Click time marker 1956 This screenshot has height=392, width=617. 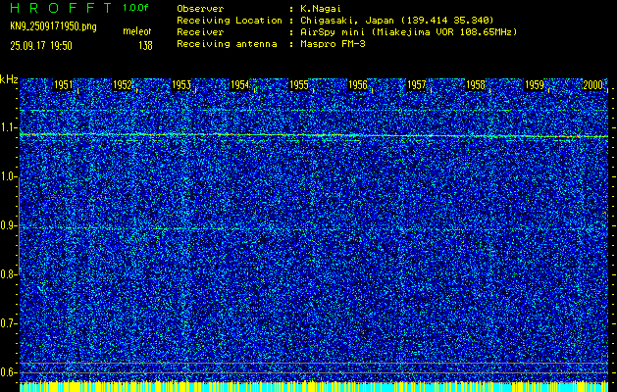(358, 85)
